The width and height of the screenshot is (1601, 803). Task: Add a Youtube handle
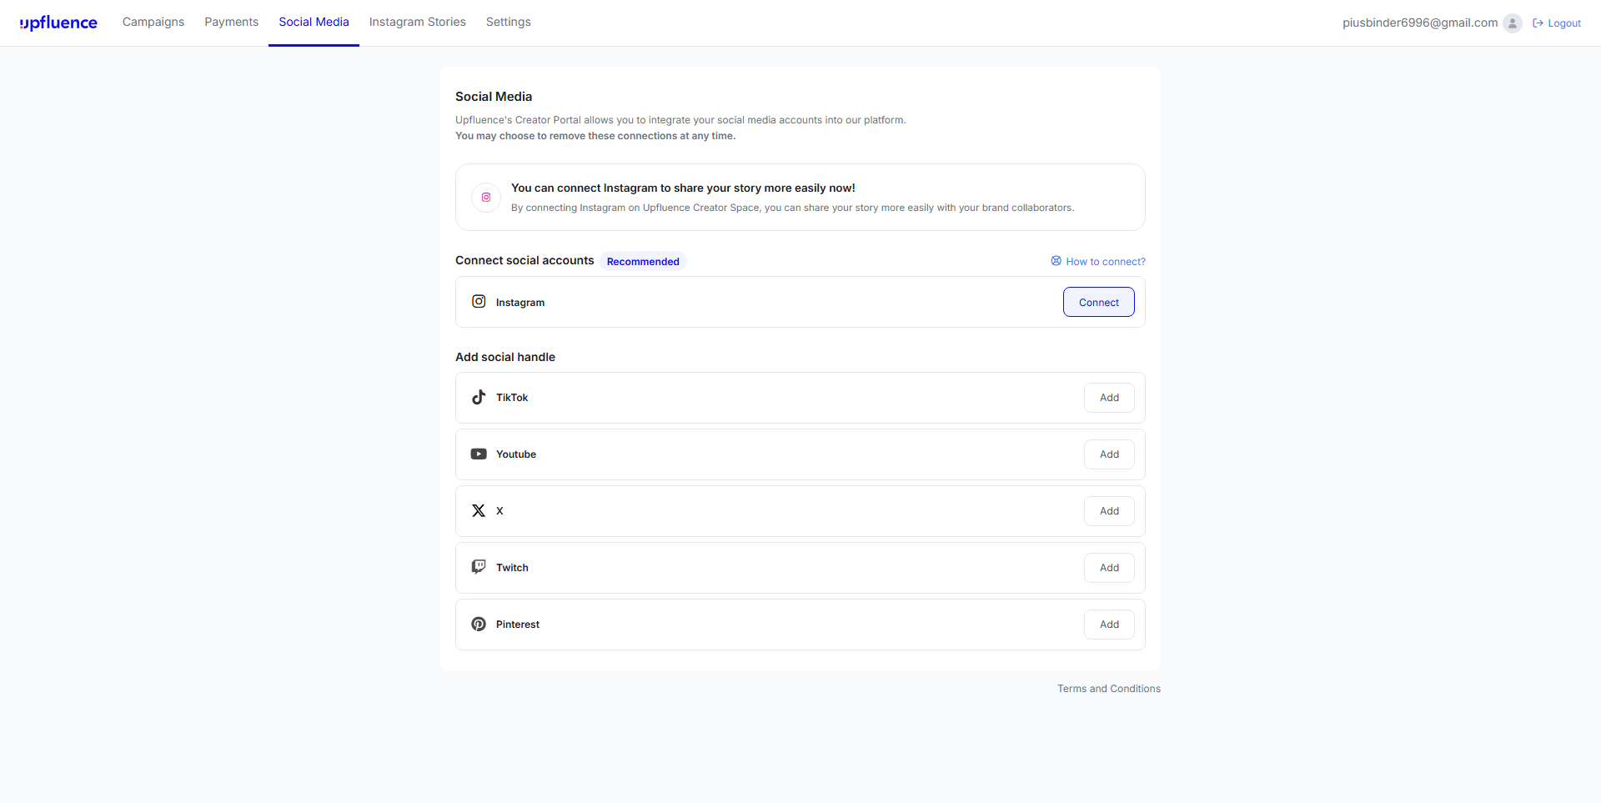click(1109, 454)
